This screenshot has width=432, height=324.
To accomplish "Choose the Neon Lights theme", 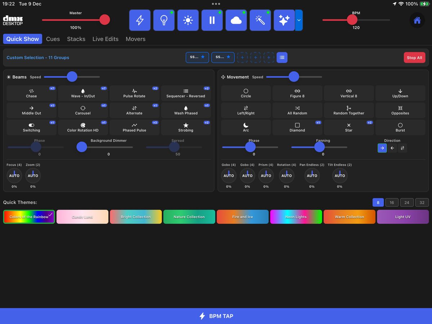I will click(x=296, y=217).
